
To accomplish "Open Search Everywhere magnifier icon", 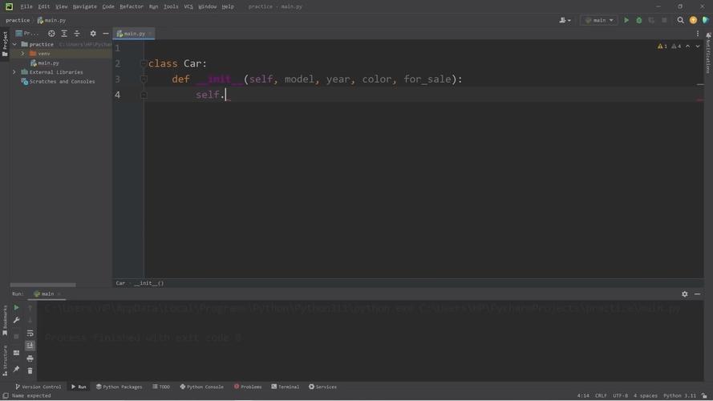I will click(681, 20).
